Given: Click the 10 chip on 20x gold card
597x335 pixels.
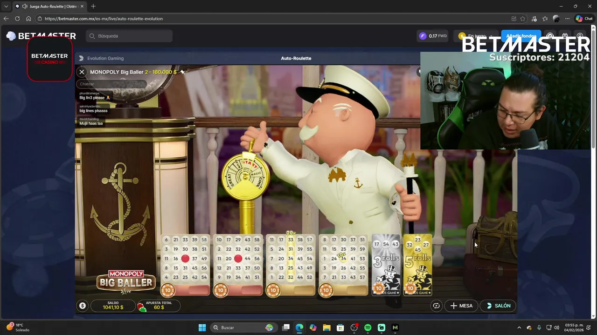Looking at the screenshot, I should [273, 291].
